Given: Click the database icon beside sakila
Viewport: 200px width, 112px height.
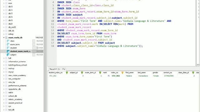Looking at the screenshot, I should [x=6, y=92].
